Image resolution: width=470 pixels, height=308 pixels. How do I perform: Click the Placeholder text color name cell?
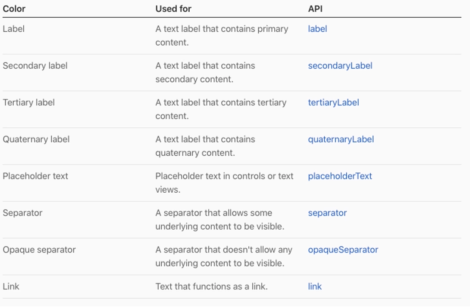click(35, 176)
